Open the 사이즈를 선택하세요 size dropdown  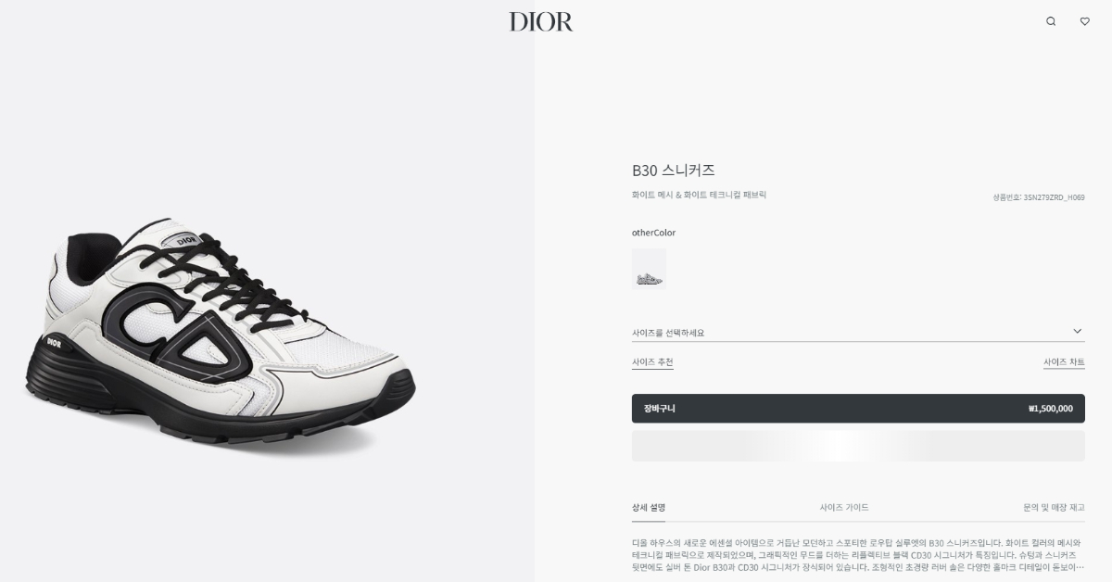(858, 332)
